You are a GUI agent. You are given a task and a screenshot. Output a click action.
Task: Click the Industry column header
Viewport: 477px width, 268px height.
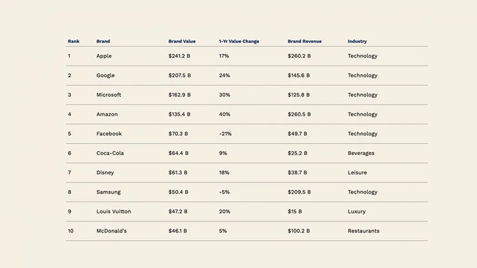(x=357, y=41)
